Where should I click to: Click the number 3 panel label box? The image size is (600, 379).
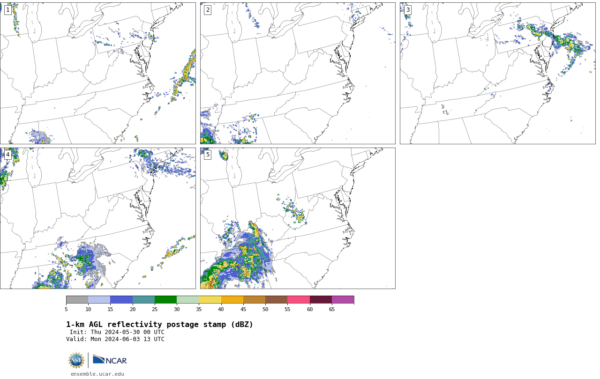408,10
